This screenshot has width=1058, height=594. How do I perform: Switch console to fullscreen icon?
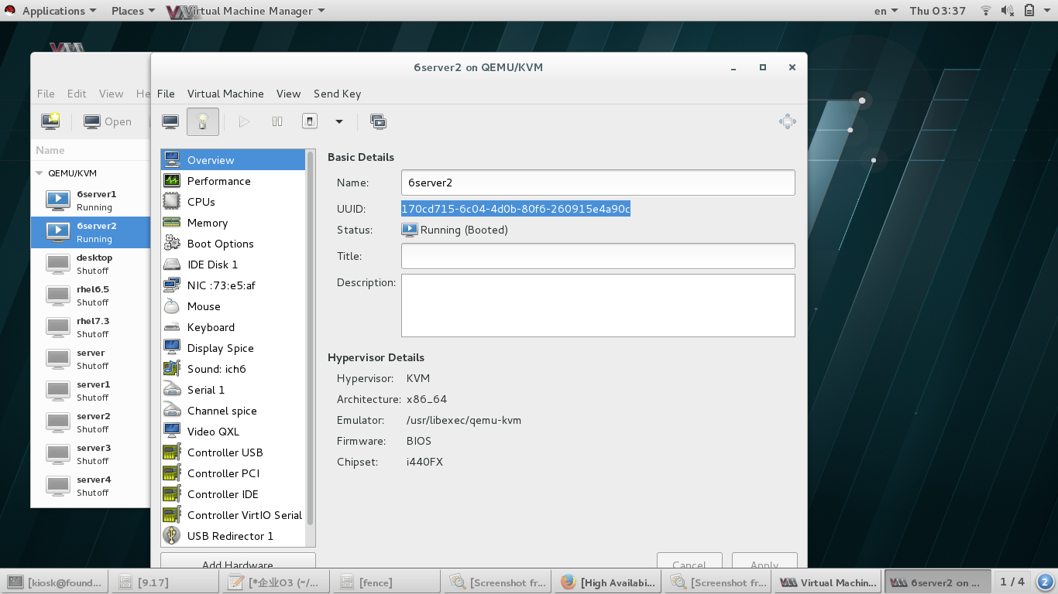click(x=788, y=121)
